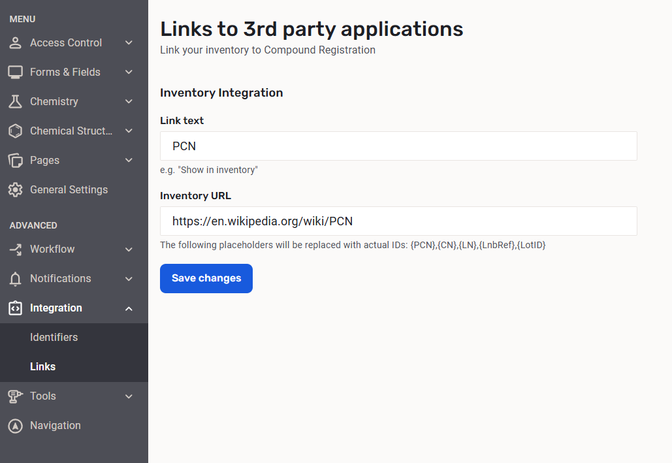This screenshot has width=672, height=463.
Task: Expand the Tools menu chevron
Action: (129, 396)
